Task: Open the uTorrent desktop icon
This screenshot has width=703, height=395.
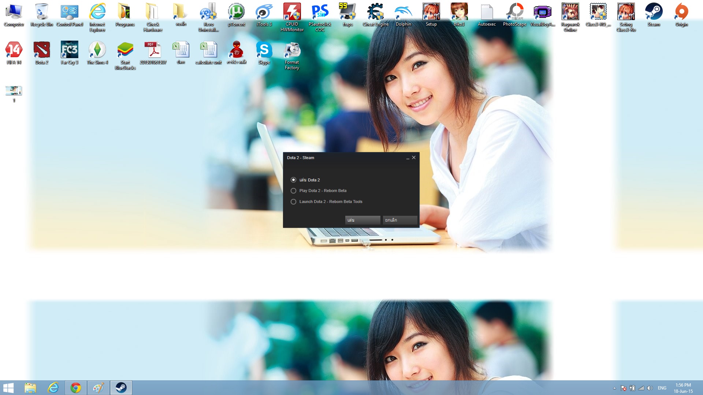Action: tap(236, 15)
